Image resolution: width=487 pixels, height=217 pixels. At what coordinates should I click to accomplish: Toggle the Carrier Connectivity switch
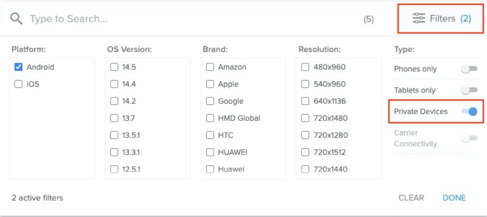point(469,139)
